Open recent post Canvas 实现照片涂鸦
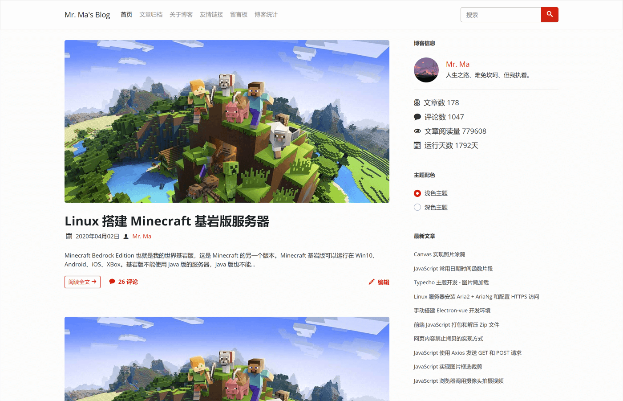Image resolution: width=623 pixels, height=401 pixels. point(439,254)
